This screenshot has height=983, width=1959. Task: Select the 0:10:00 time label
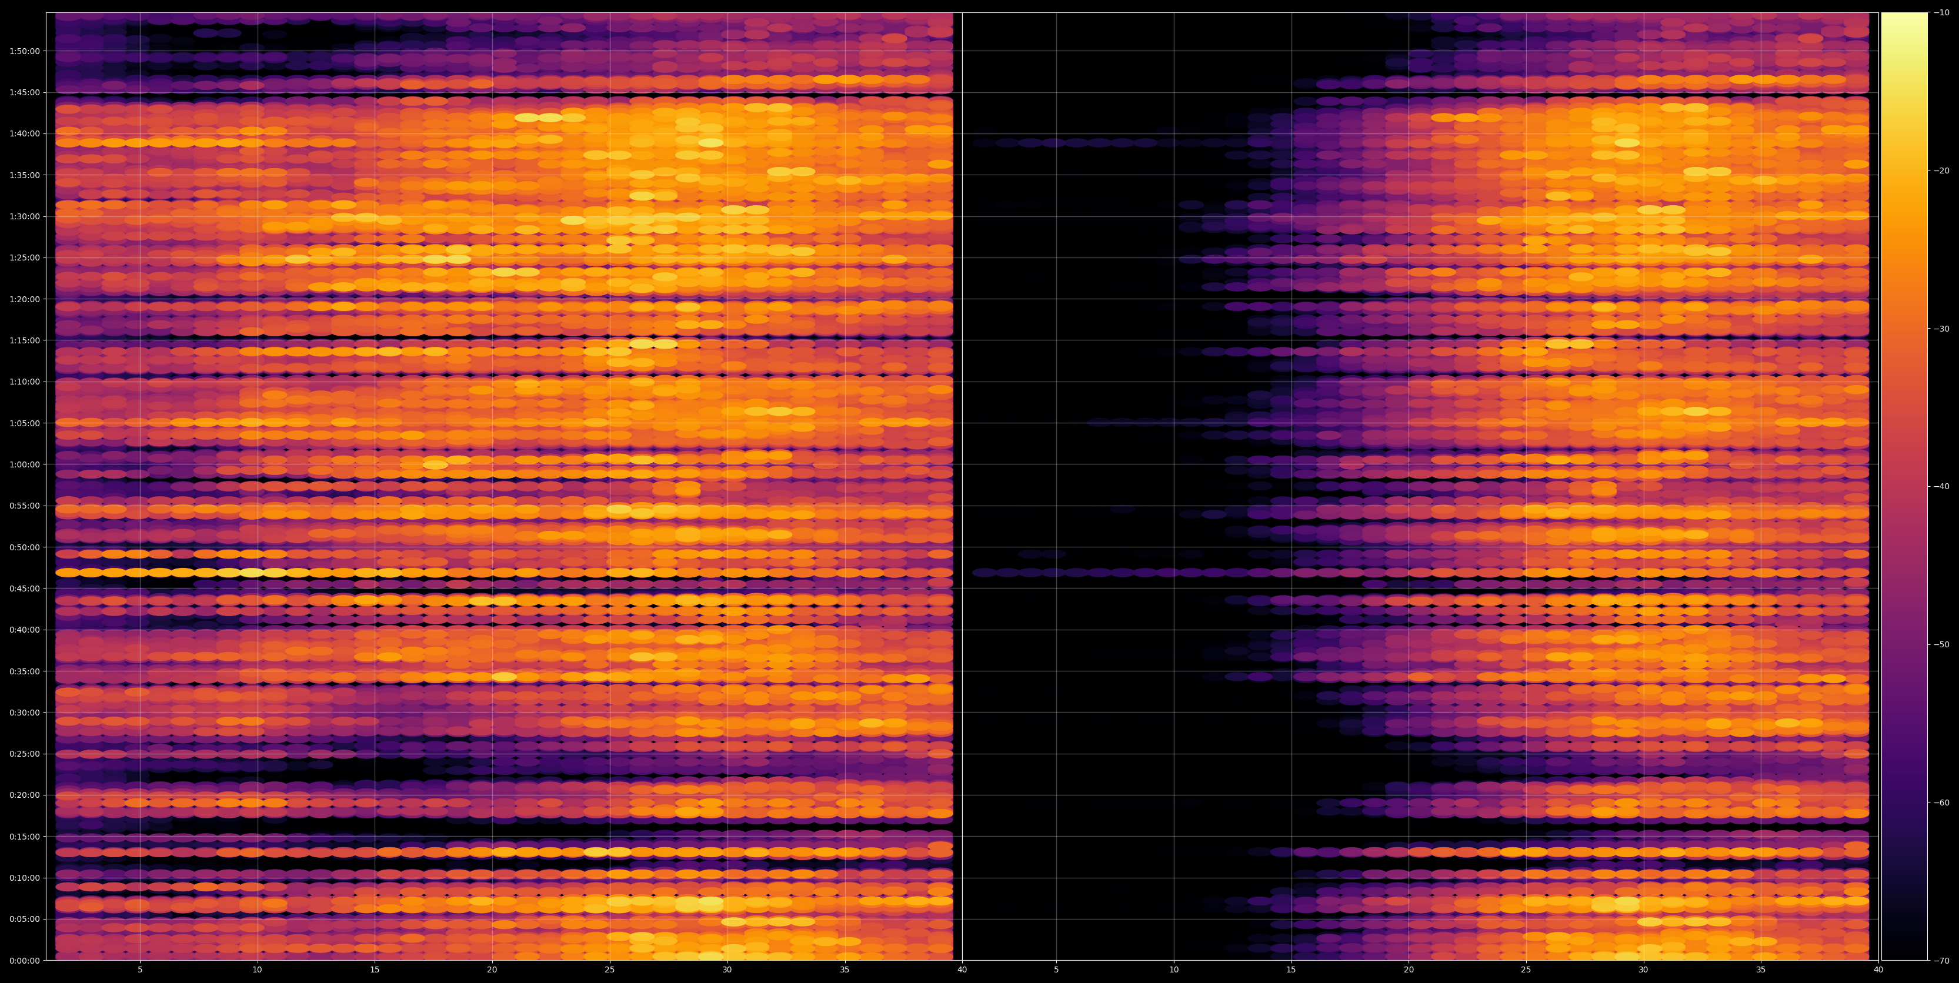coord(24,877)
